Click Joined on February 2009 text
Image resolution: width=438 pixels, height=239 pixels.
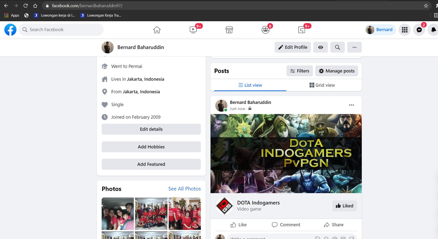tap(136, 117)
